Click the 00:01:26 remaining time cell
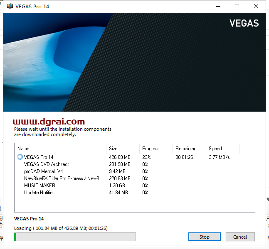 point(184,157)
